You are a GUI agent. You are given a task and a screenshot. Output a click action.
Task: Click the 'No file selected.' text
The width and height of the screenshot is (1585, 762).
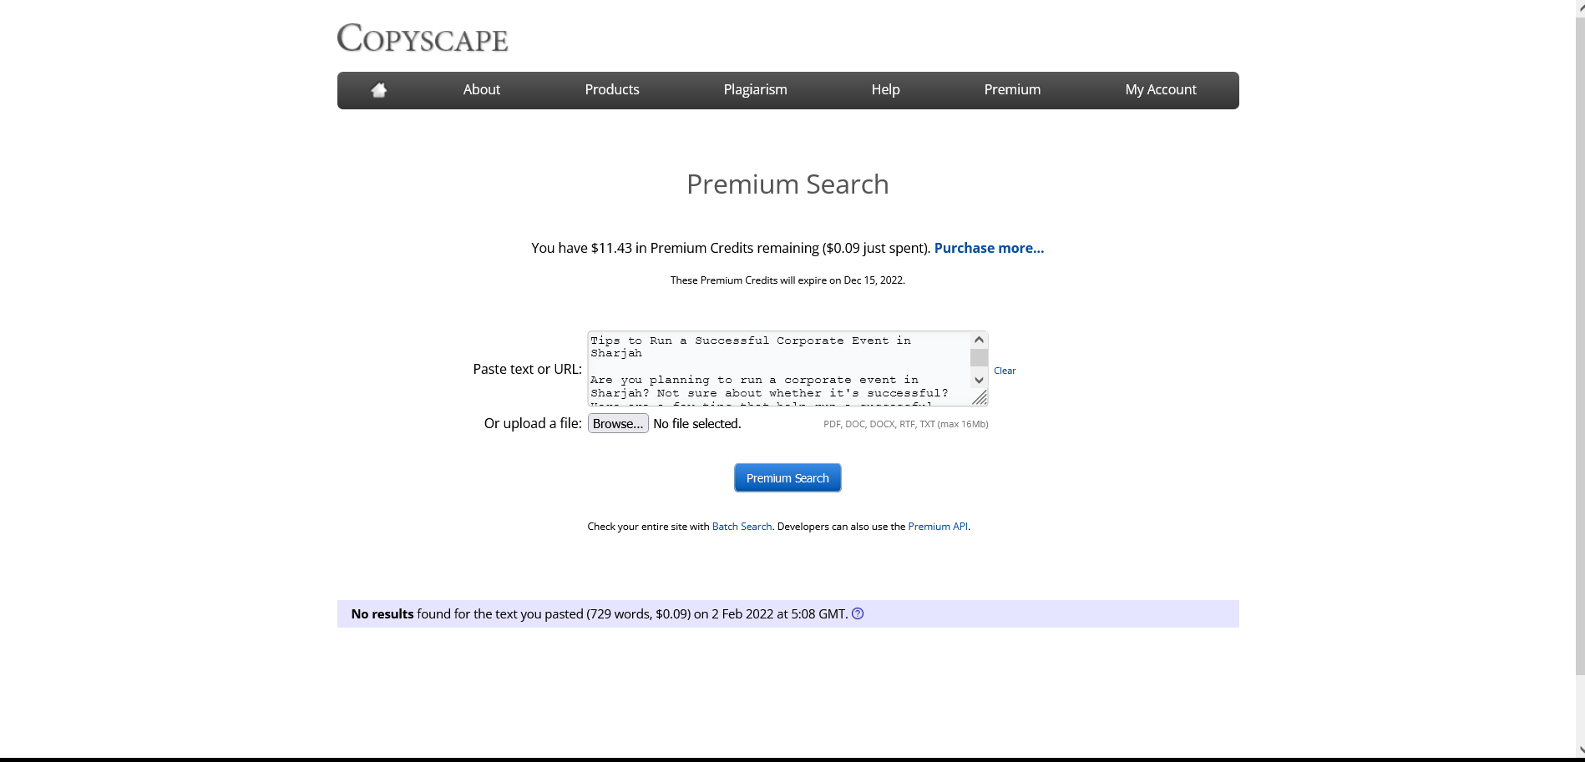(697, 424)
